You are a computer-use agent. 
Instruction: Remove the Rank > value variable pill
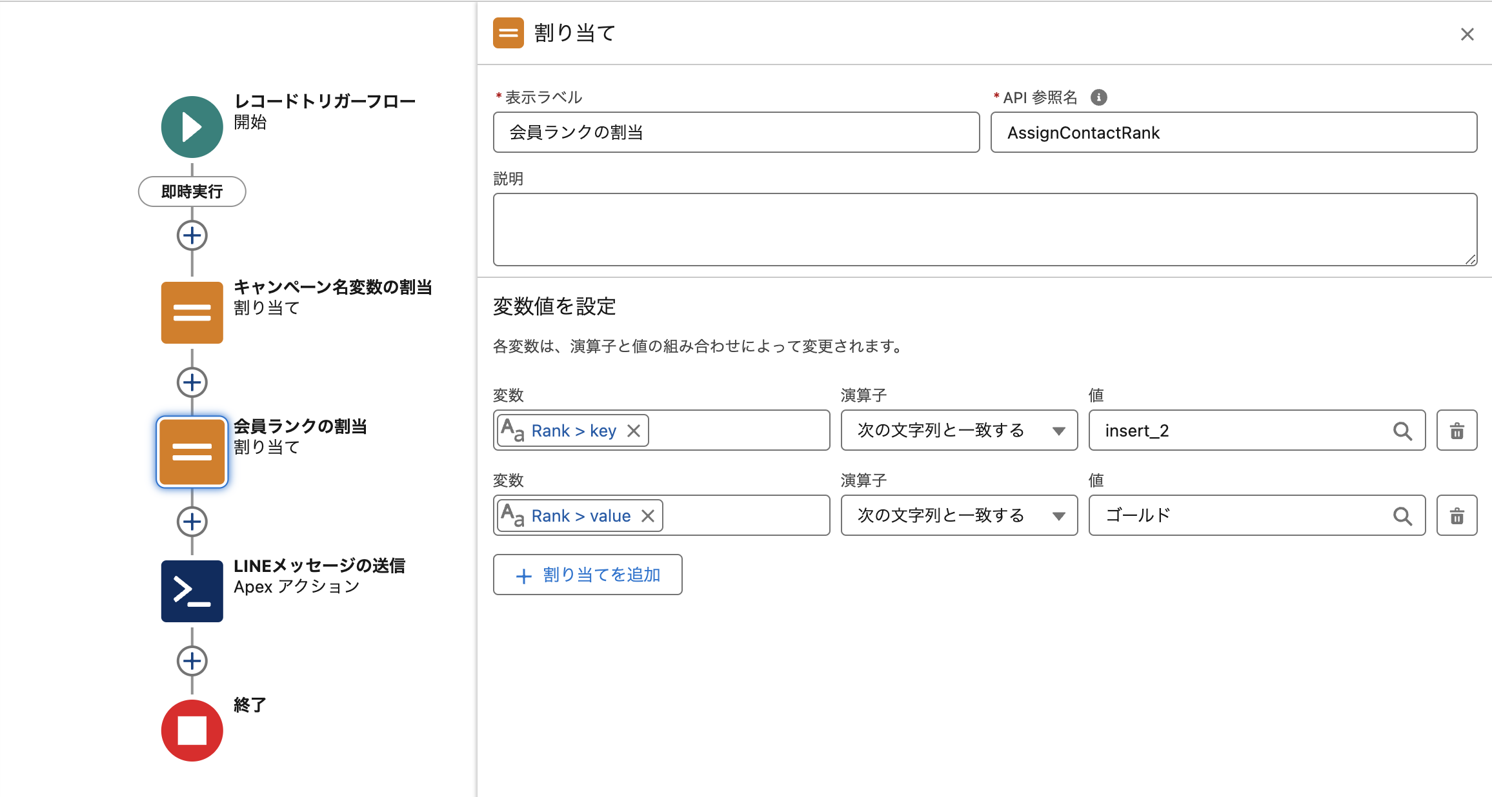[648, 516]
